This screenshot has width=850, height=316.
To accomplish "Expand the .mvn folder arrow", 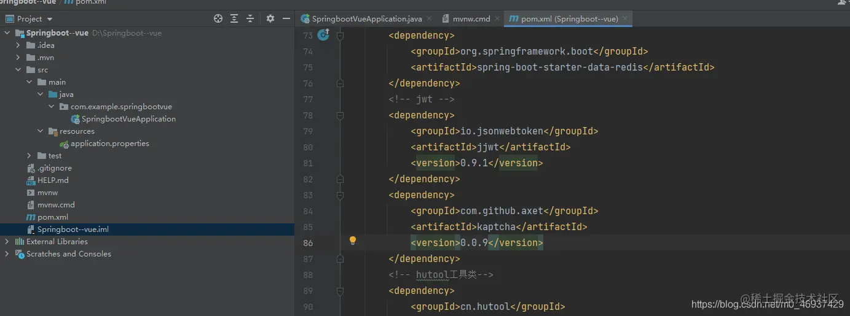I will coord(18,58).
